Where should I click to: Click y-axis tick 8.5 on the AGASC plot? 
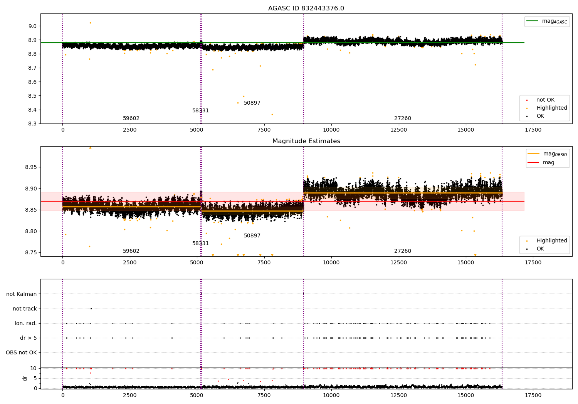click(32, 96)
